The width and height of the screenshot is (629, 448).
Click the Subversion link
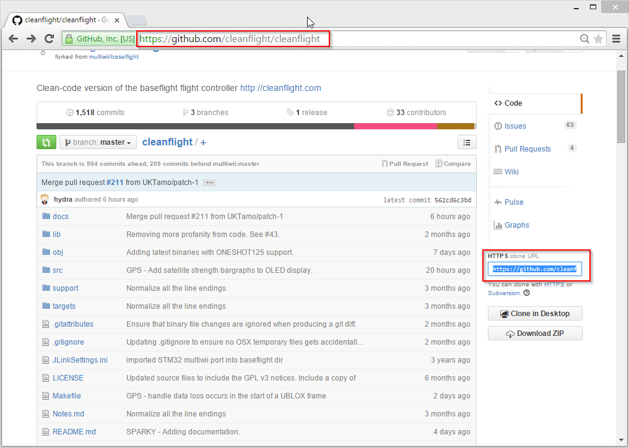click(x=504, y=293)
